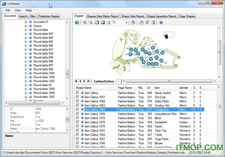Expand the Round table.1044 node
The width and height of the screenshot is (225, 157).
pos(25,73)
